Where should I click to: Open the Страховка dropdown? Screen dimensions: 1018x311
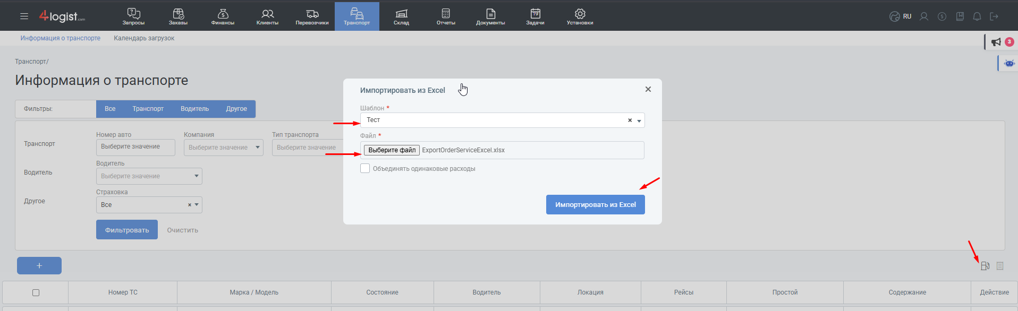tap(197, 205)
